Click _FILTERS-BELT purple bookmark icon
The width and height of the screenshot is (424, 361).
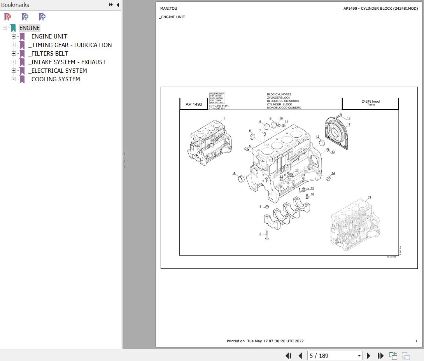22,54
